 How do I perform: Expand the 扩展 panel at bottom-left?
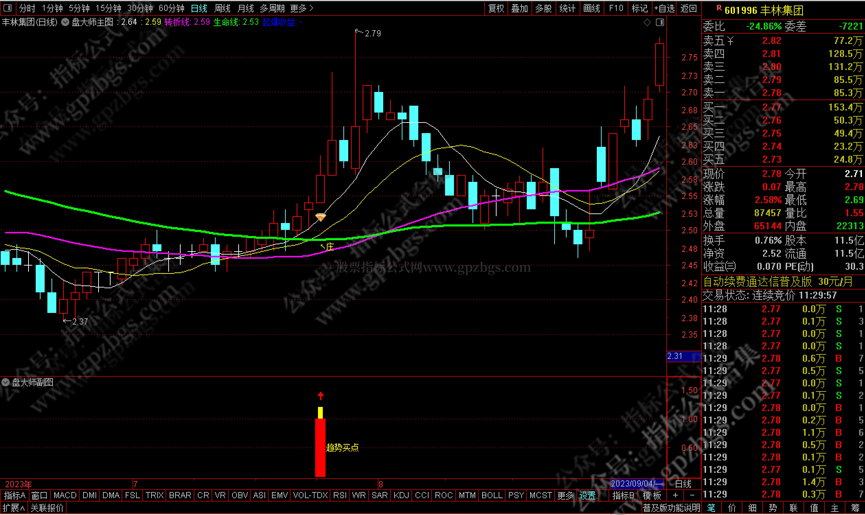14,508
